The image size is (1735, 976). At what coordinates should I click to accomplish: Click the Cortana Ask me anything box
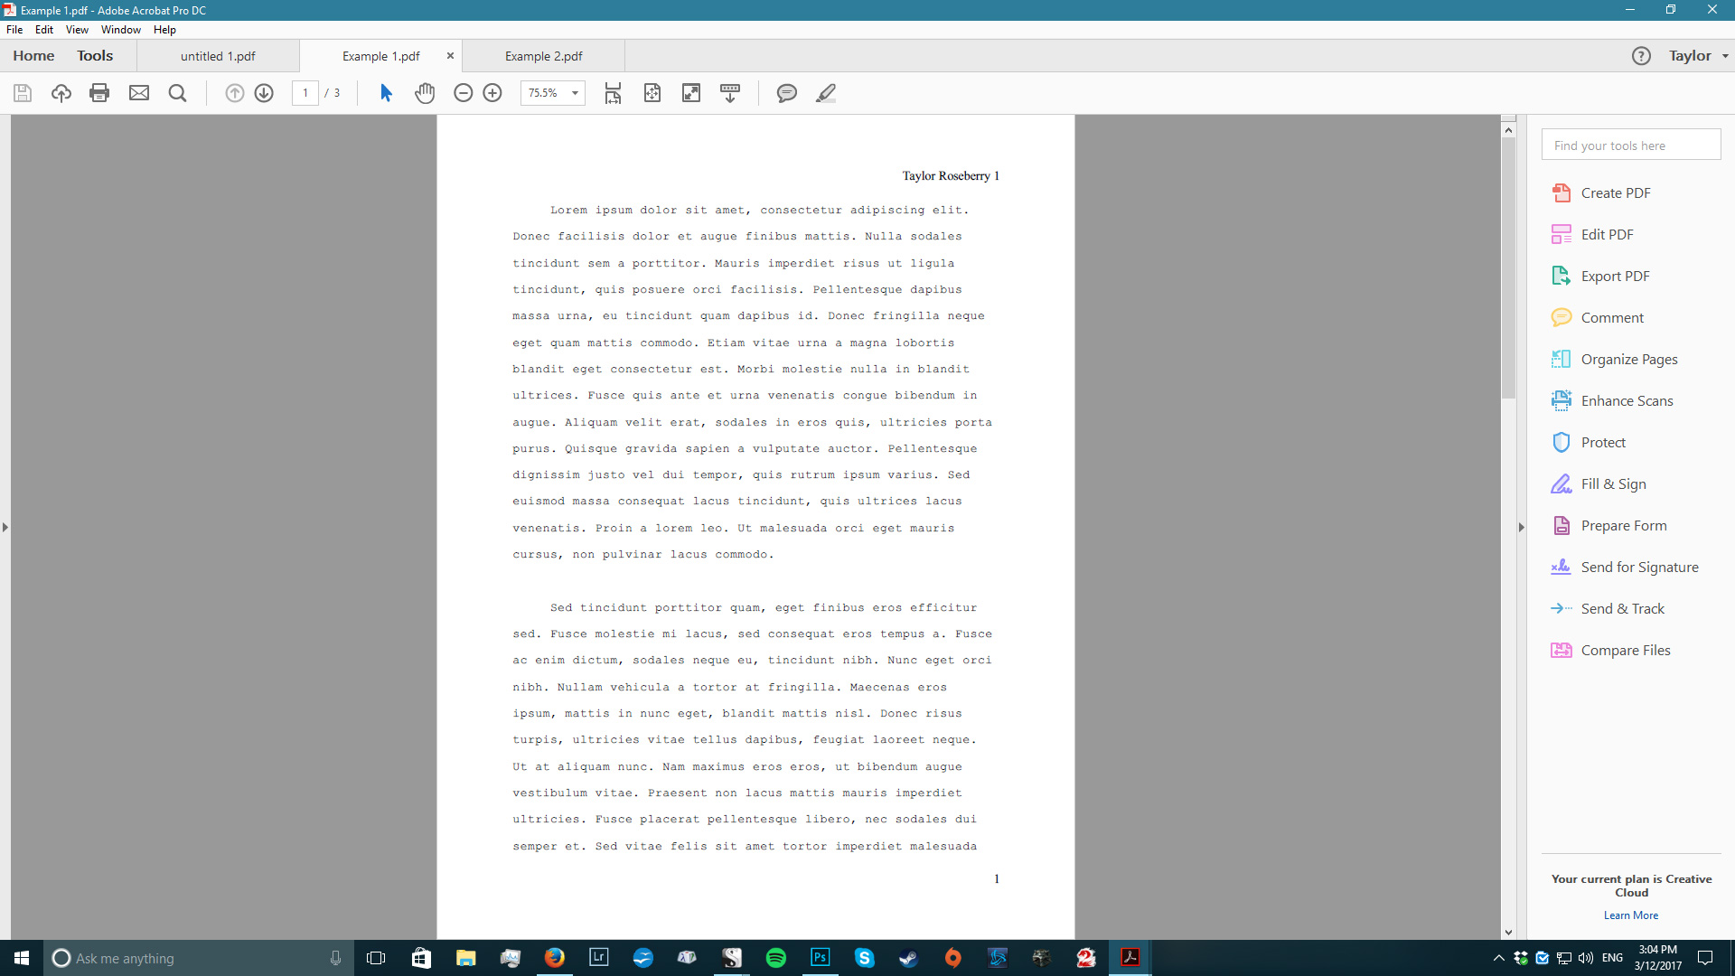pyautogui.click(x=199, y=958)
